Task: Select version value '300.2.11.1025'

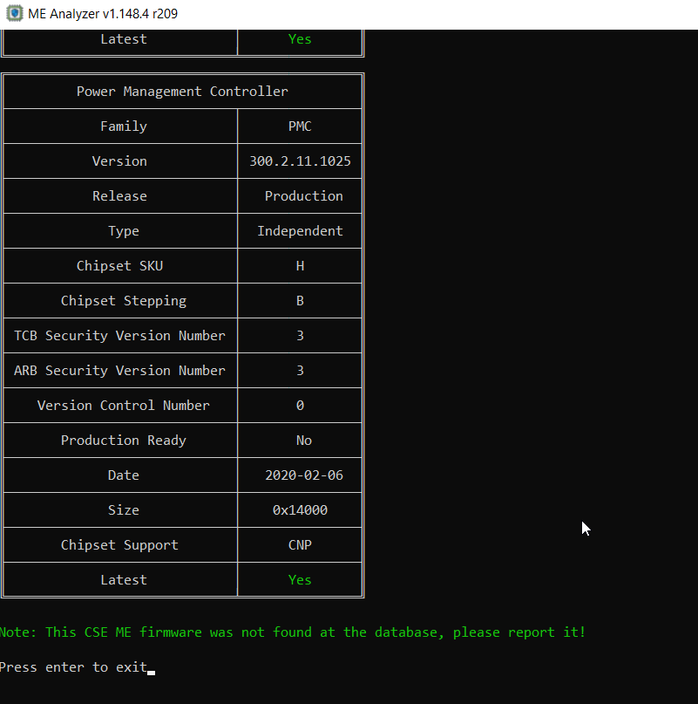Action: click(x=300, y=161)
